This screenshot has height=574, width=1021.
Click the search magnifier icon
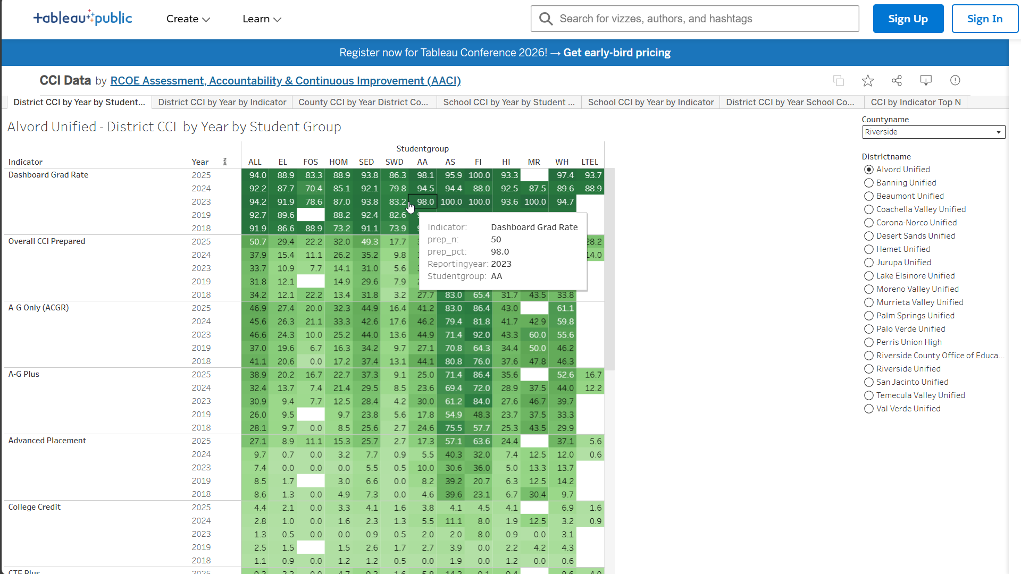(546, 19)
